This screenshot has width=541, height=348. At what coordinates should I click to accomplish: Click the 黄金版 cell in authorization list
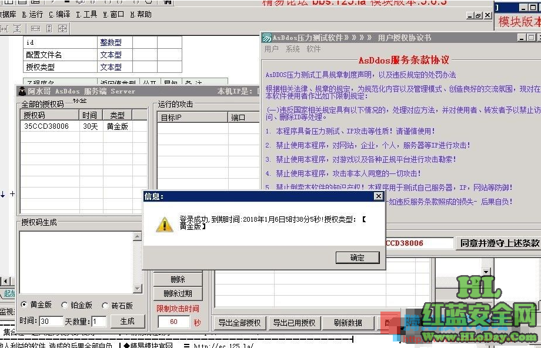click(x=117, y=126)
